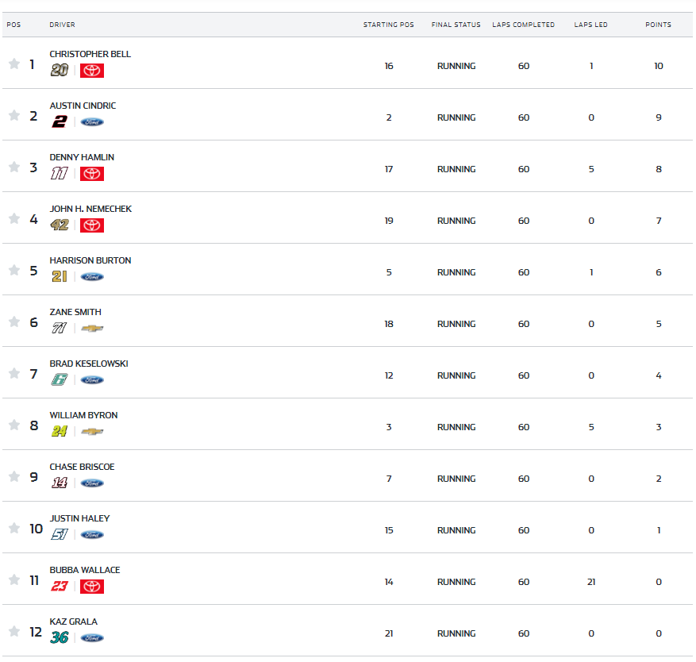Click John H. Nemechek's Toyota logo
The height and width of the screenshot is (662, 696).
coord(92,225)
